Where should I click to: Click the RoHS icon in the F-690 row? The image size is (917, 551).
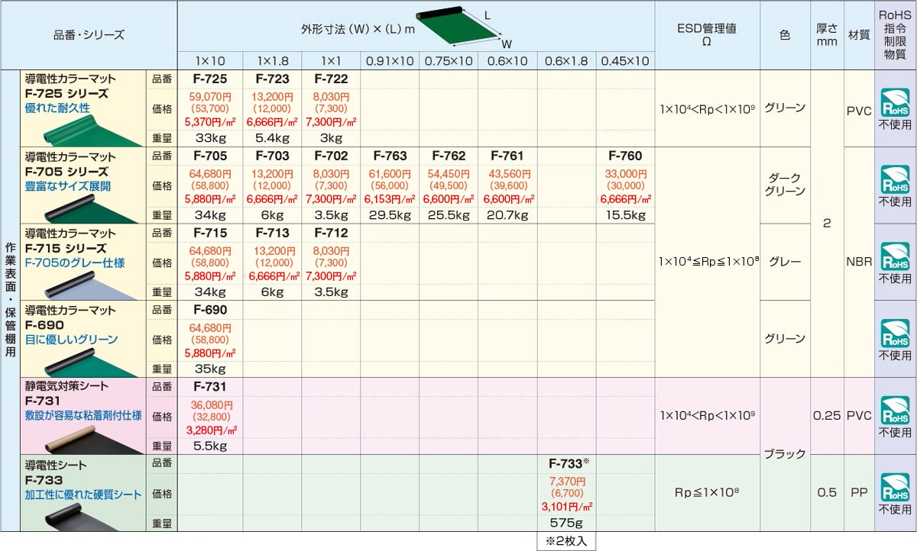tap(895, 333)
